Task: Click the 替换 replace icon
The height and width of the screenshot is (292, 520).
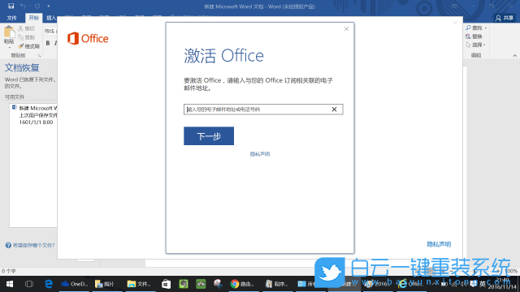Action: [x=468, y=36]
